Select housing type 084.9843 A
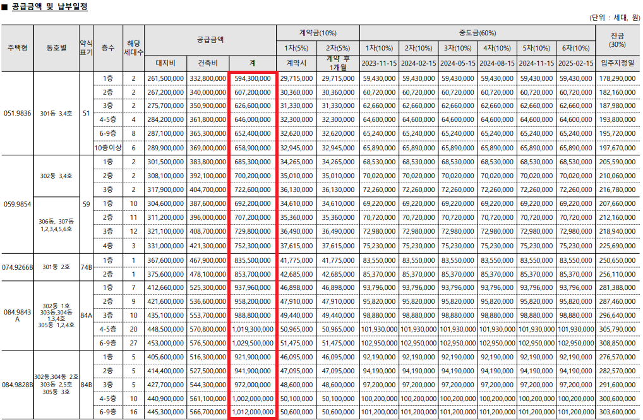The width and height of the screenshot is (643, 420). pyautogui.click(x=17, y=315)
